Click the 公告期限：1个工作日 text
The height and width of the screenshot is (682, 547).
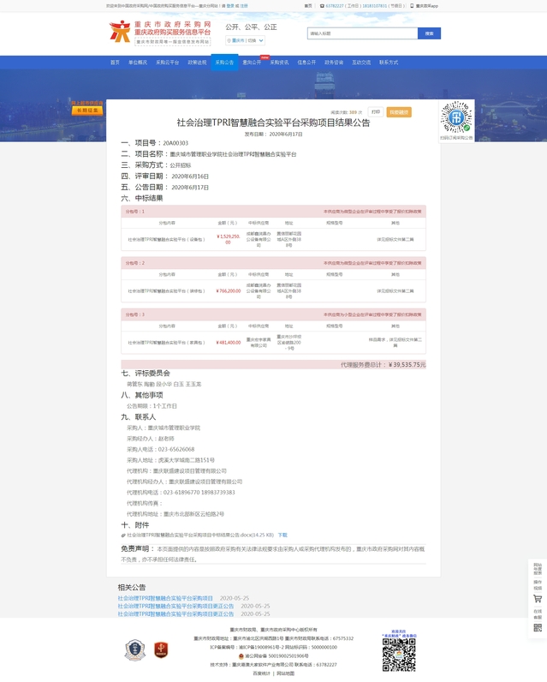tap(152, 406)
